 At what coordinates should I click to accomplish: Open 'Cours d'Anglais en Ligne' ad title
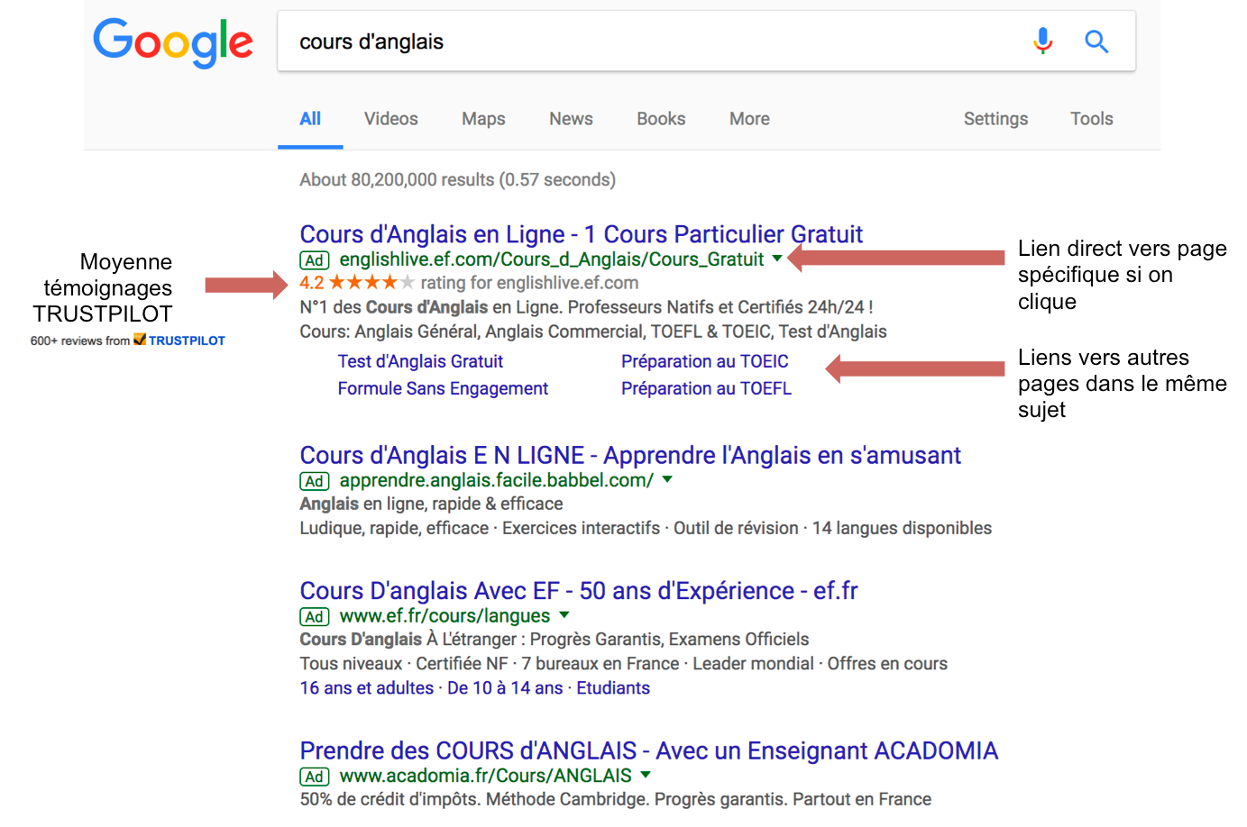click(582, 234)
